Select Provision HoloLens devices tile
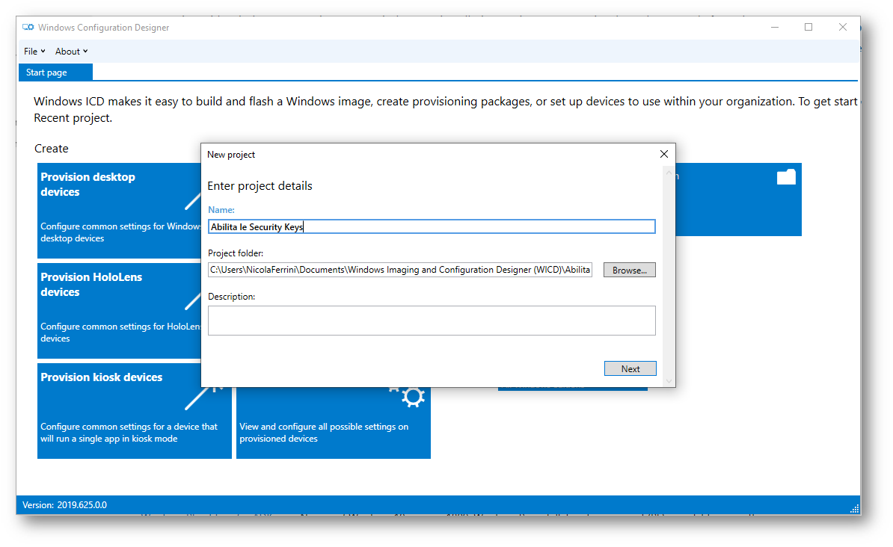The image size is (893, 547). [119, 311]
